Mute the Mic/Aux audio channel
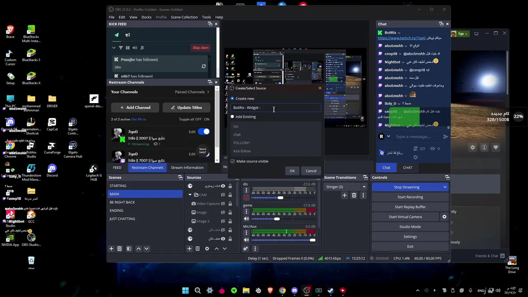This screenshot has width=528, height=297. [246, 240]
